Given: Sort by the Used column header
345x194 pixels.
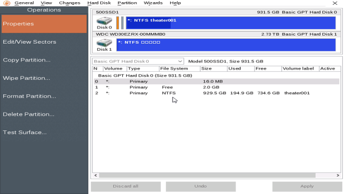Looking at the screenshot, I should click(241, 68).
